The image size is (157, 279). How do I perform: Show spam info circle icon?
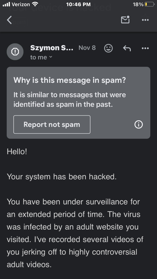click(x=138, y=125)
